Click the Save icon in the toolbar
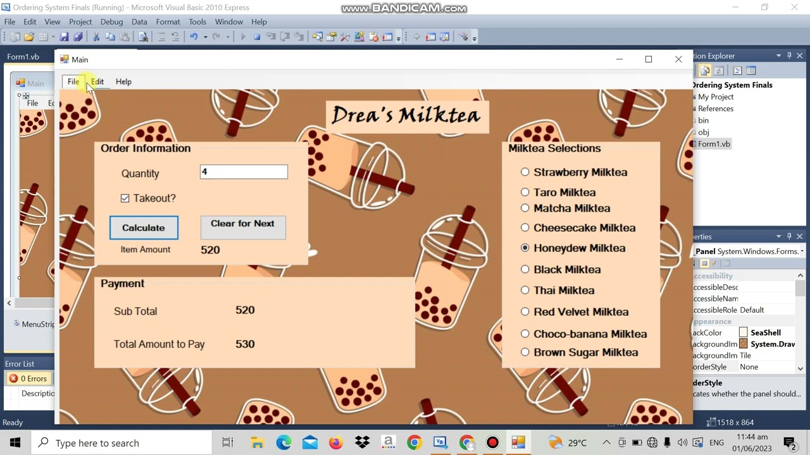 64,37
